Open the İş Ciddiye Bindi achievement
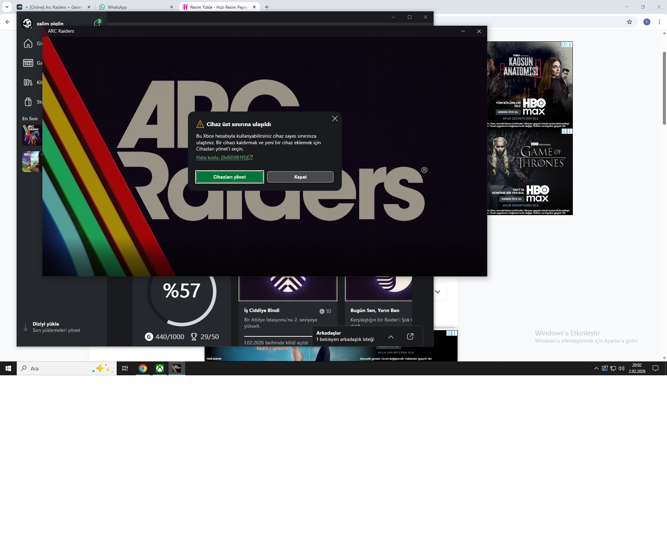Image resolution: width=667 pixels, height=556 pixels. point(288,311)
